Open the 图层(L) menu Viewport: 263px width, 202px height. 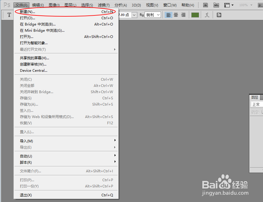pos(71,5)
